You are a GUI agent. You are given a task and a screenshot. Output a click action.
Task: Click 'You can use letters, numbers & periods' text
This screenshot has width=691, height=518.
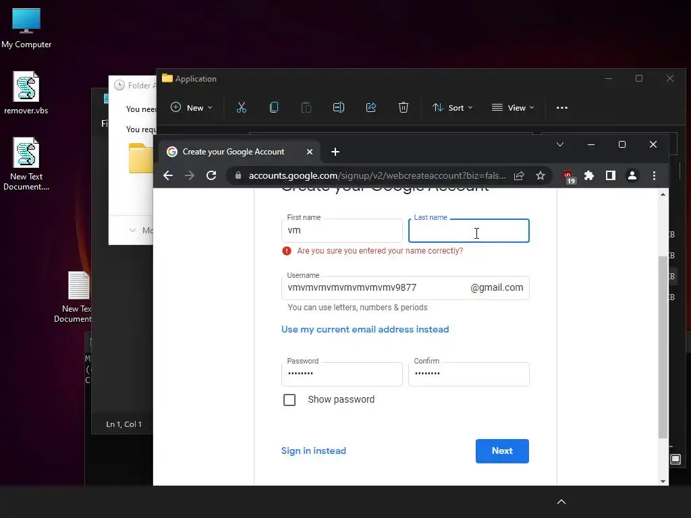click(x=358, y=308)
